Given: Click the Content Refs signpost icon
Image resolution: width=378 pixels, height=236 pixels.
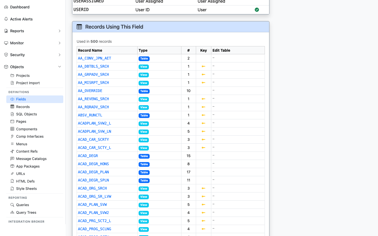Looking at the screenshot, I should 12,151.
